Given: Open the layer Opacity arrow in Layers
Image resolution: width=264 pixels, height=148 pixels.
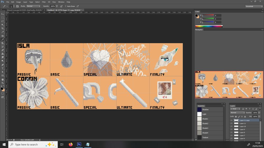Looking at the screenshot, I should pos(259,113).
